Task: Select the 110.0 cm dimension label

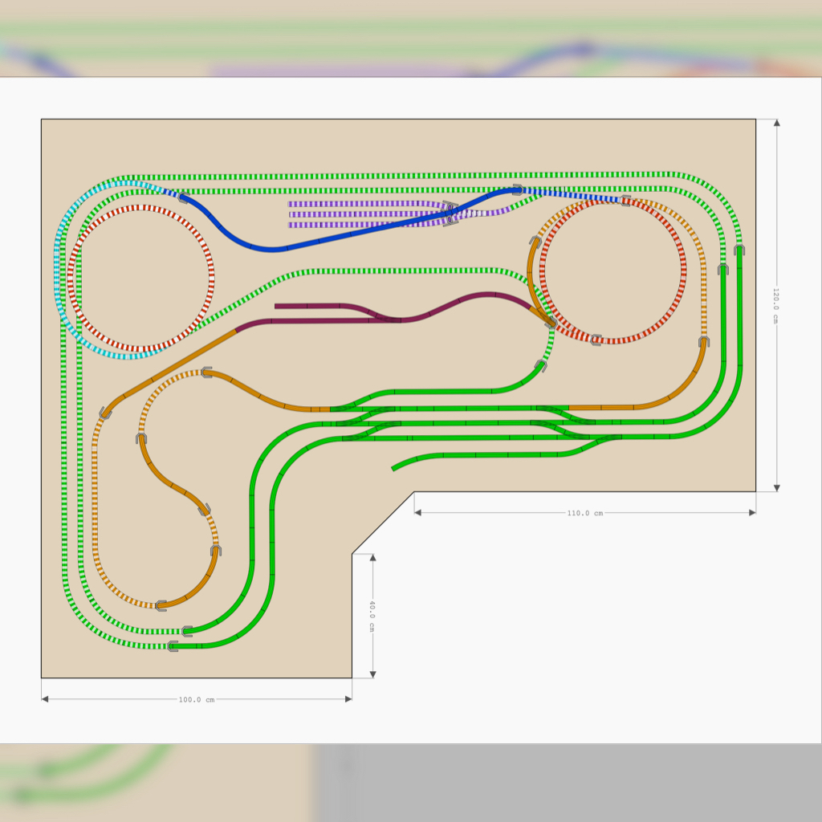Action: 584,513
